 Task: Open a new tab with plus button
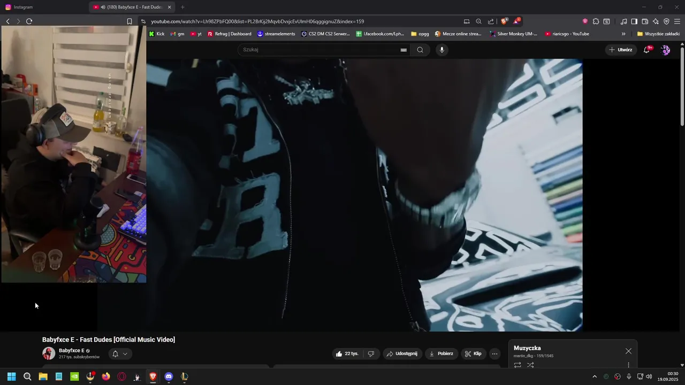point(182,7)
